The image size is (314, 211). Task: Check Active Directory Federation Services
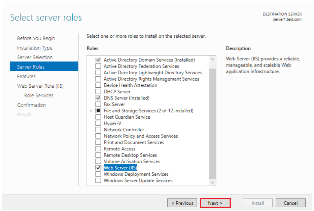coord(98,66)
